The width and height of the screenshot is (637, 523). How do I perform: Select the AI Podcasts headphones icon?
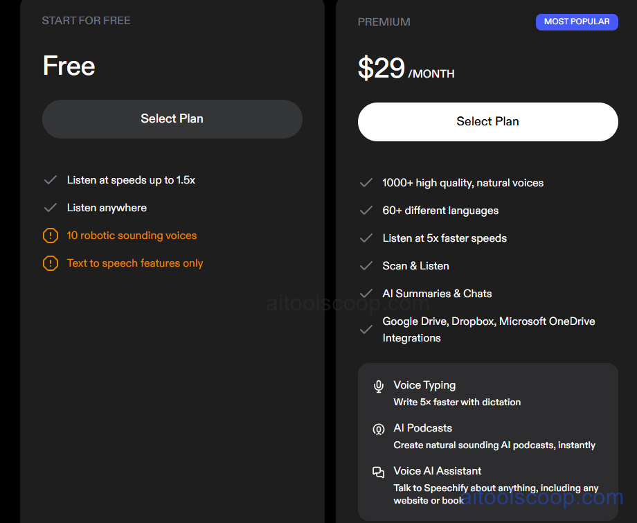tap(378, 428)
